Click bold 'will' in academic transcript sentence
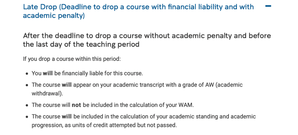 pyautogui.click(x=67, y=85)
